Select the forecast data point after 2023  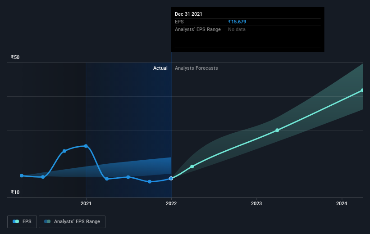[x=277, y=130]
